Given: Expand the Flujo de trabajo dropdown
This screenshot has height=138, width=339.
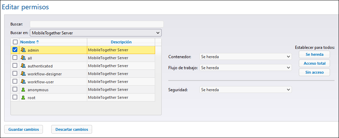Looking at the screenshot, I should pyautogui.click(x=246, y=68).
